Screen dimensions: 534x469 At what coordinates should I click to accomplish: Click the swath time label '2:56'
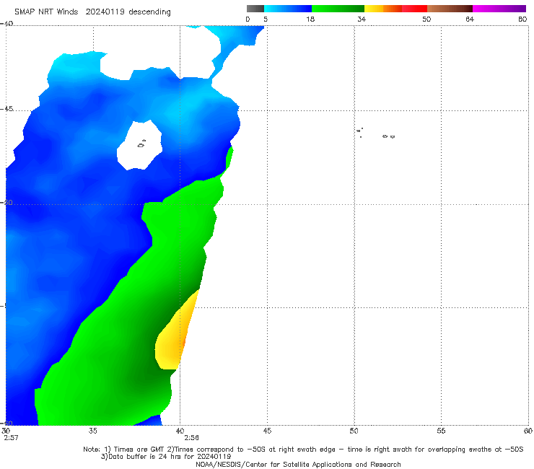pos(192,438)
